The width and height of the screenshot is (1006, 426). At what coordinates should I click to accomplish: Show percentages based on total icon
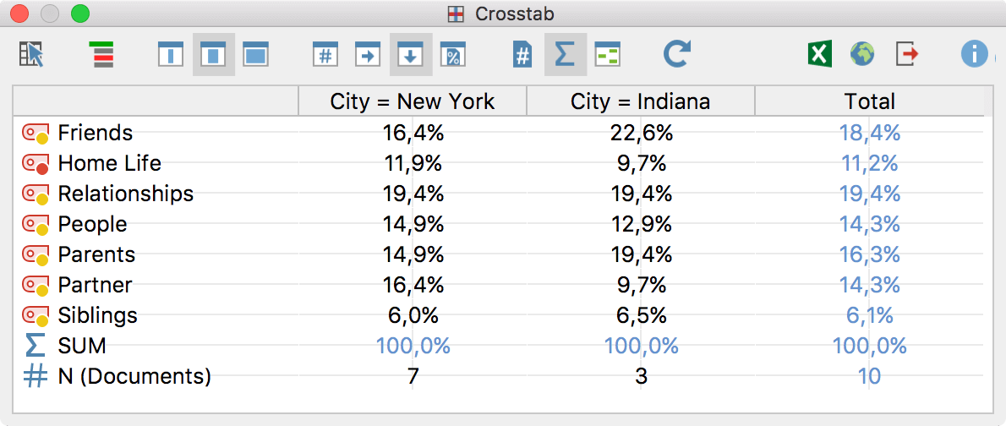click(x=452, y=55)
